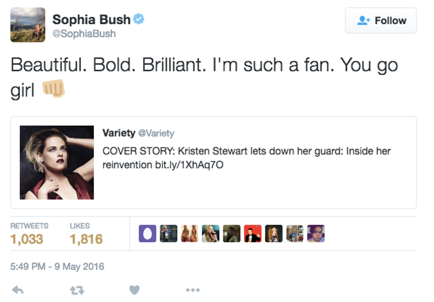Click the blue verified badge
434x302 pixels.
click(139, 19)
